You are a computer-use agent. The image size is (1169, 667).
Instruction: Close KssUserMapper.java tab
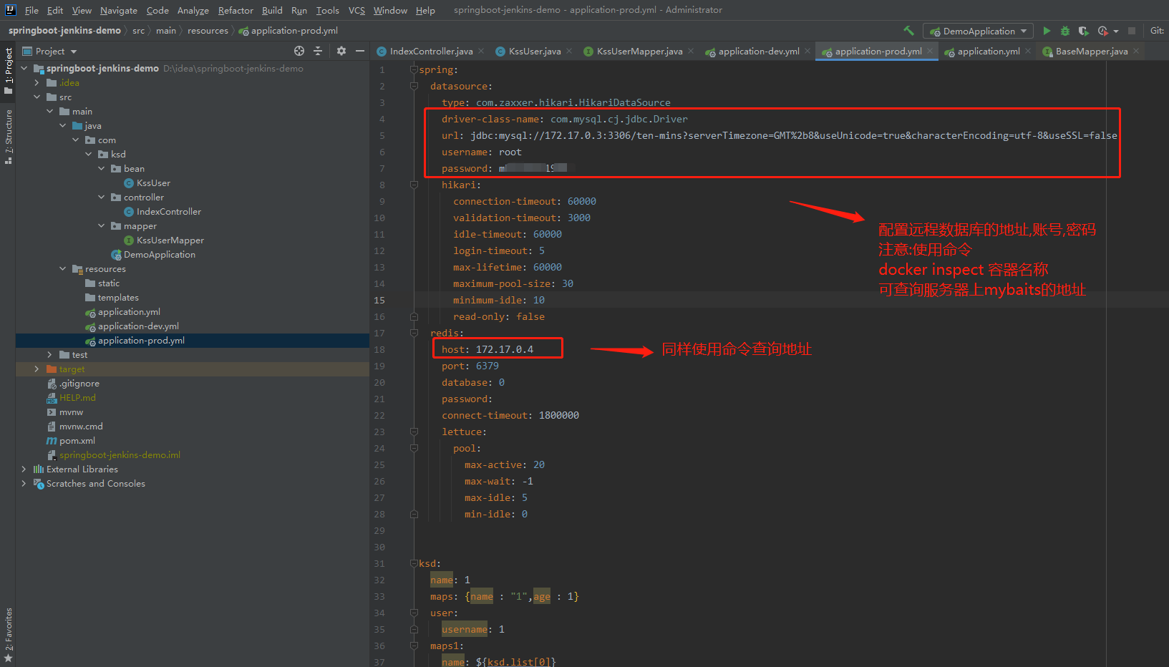click(691, 51)
